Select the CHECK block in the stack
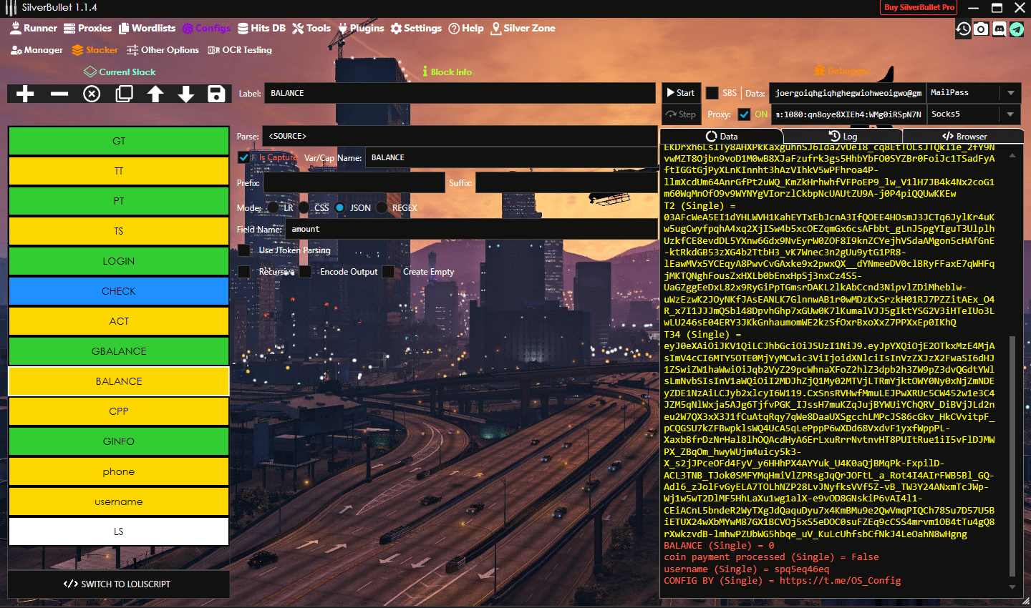 118,291
